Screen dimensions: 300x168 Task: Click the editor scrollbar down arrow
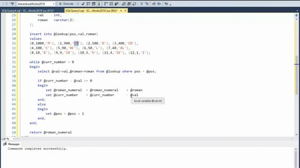click(297, 134)
